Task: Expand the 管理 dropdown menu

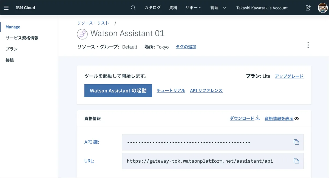Action: [218, 8]
